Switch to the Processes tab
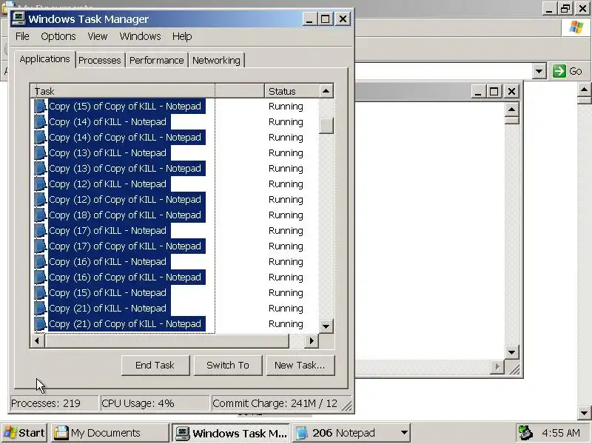Image resolution: width=592 pixels, height=444 pixels. [100, 61]
